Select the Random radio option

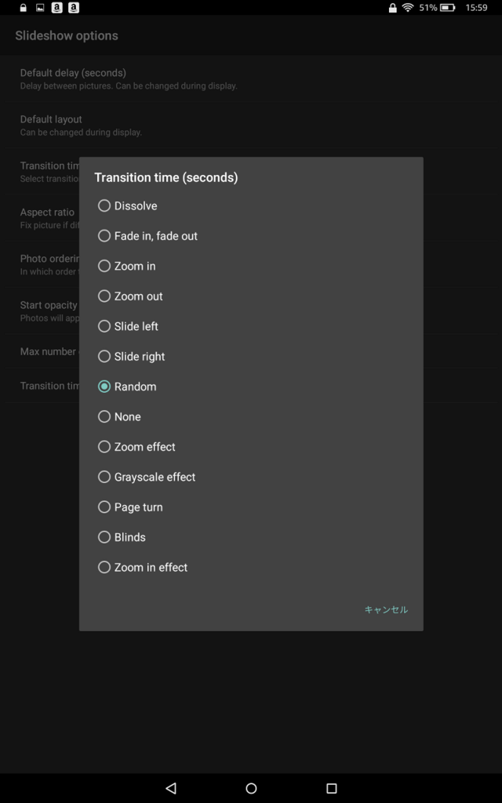[104, 386]
